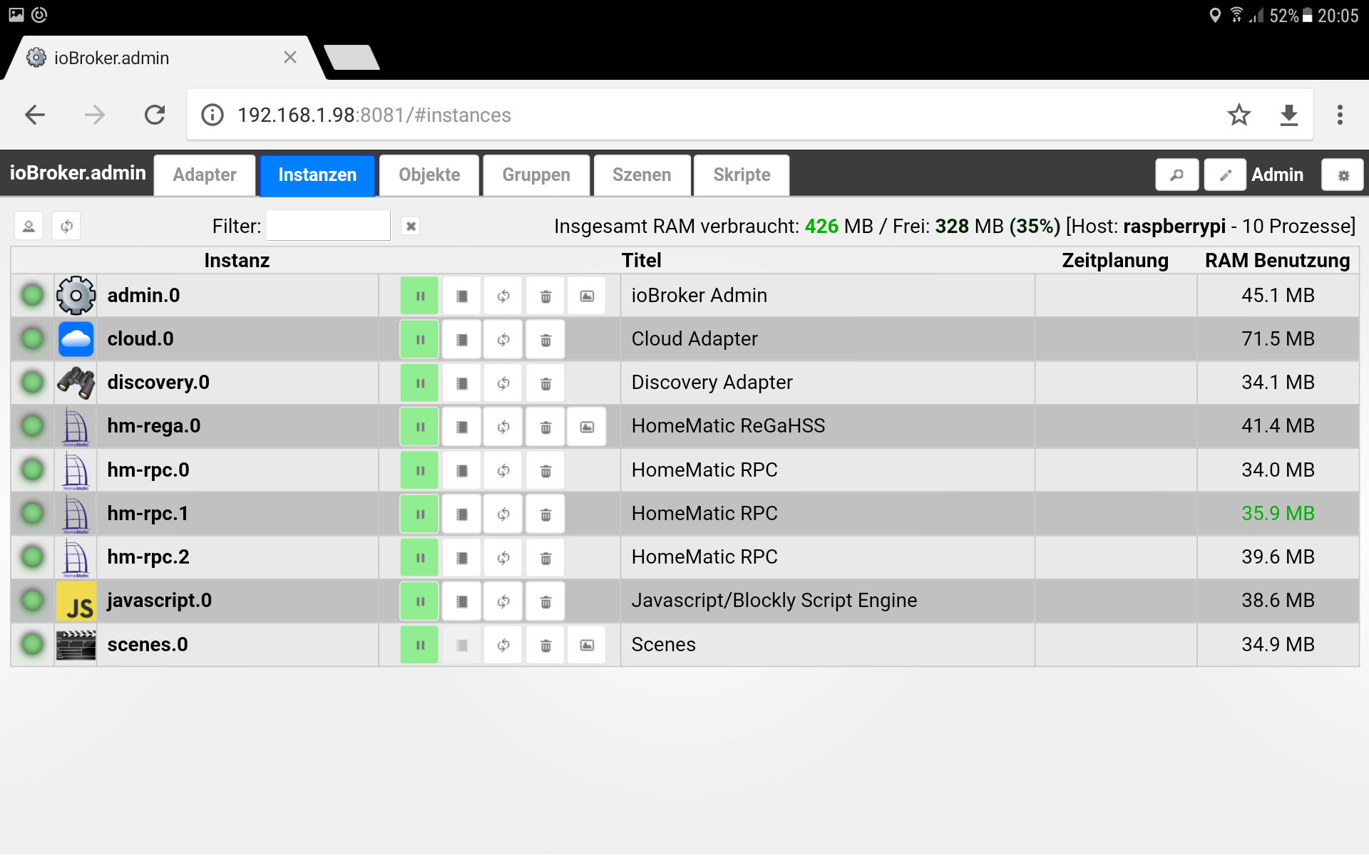
Task: Restart the hm-rpc.2 instance
Action: (503, 558)
